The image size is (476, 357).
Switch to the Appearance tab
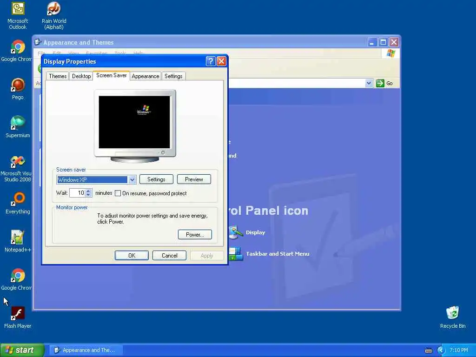point(145,76)
